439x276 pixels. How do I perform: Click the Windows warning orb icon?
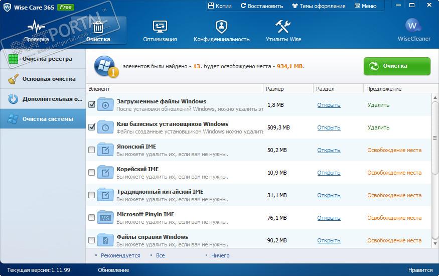(106, 67)
